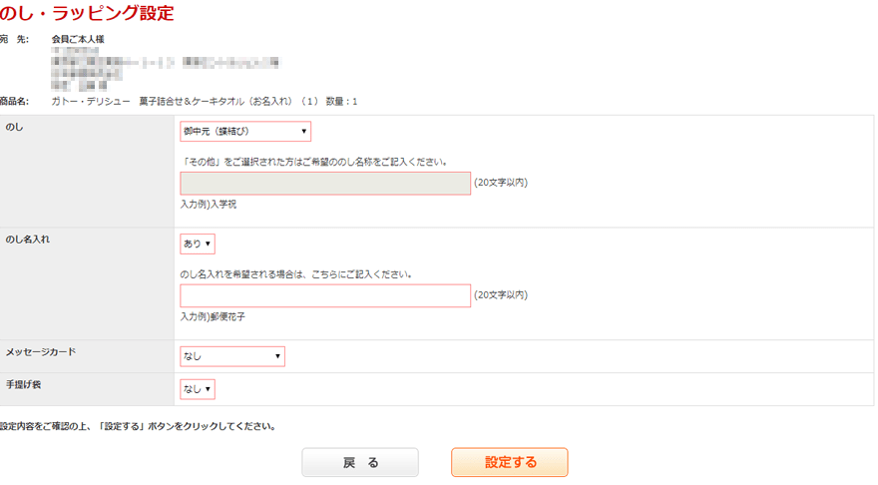Image resolution: width=878 pixels, height=485 pixels.
Task: Click the 設定内容をご確認の上 instruction text
Action: [138, 426]
